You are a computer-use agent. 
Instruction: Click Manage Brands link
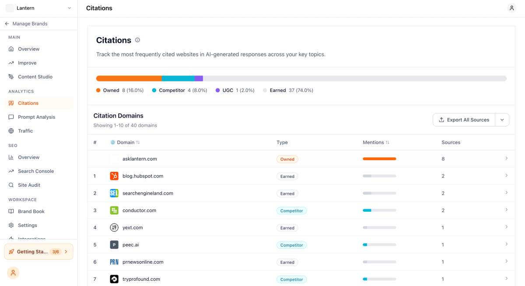tap(30, 24)
